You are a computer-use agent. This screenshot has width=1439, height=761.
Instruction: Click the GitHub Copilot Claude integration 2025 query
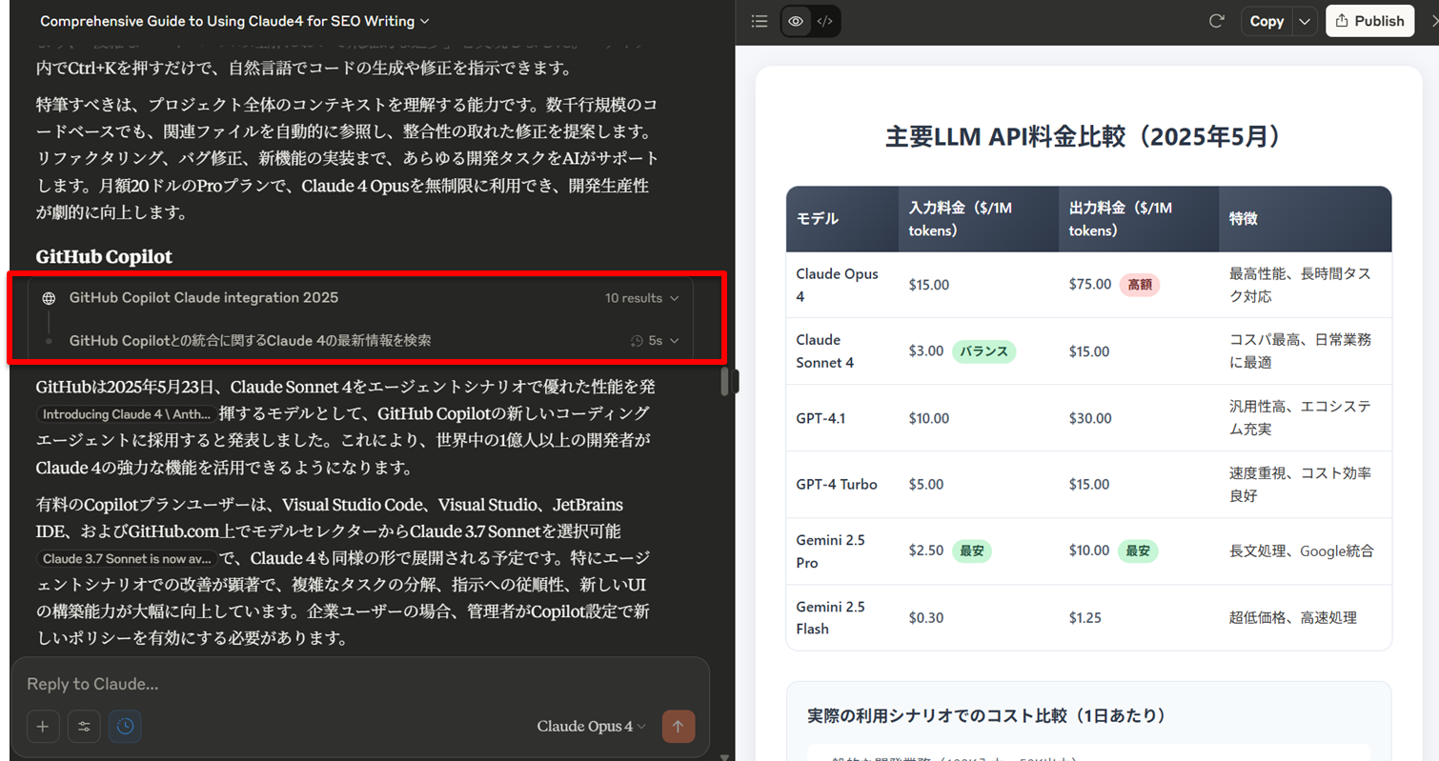tap(204, 298)
